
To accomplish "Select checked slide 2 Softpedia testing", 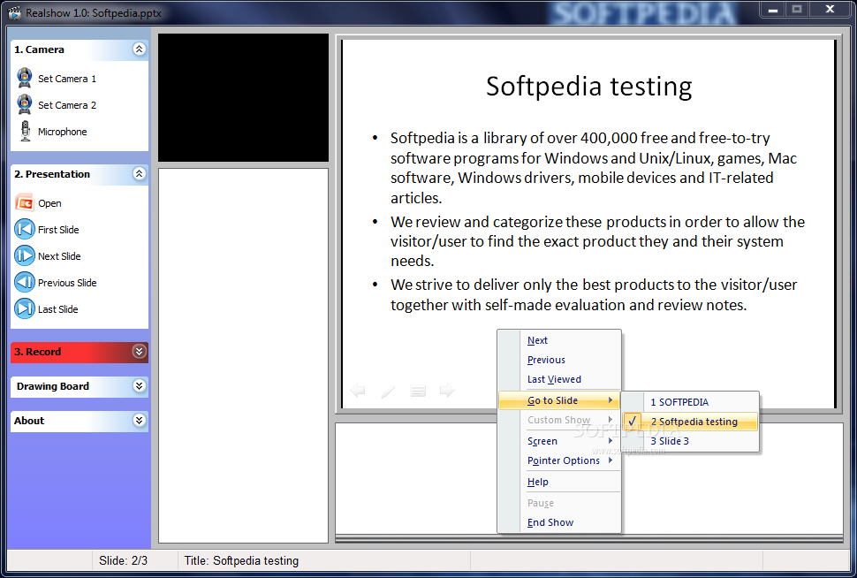I will coord(690,422).
